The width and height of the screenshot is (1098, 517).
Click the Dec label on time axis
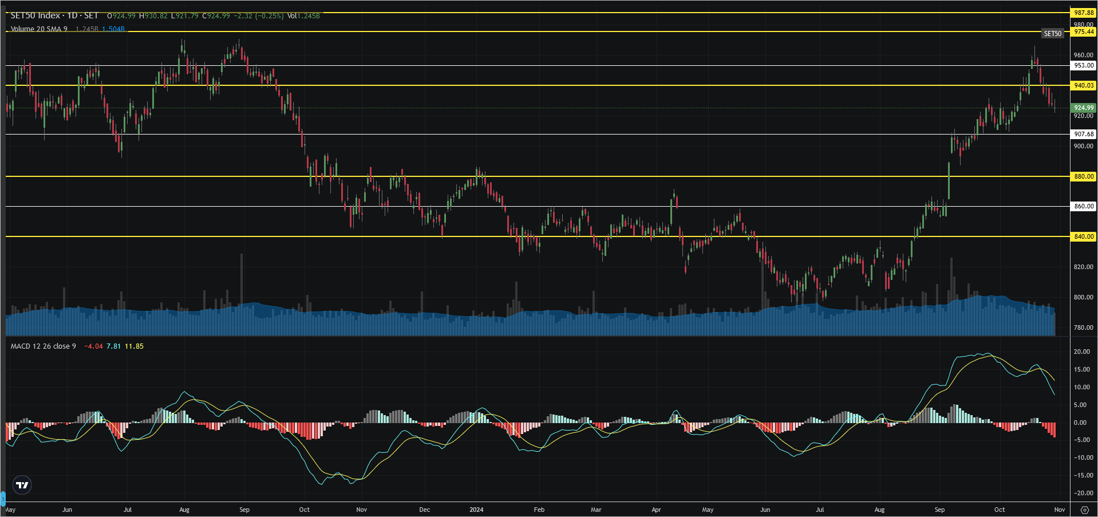click(x=424, y=510)
